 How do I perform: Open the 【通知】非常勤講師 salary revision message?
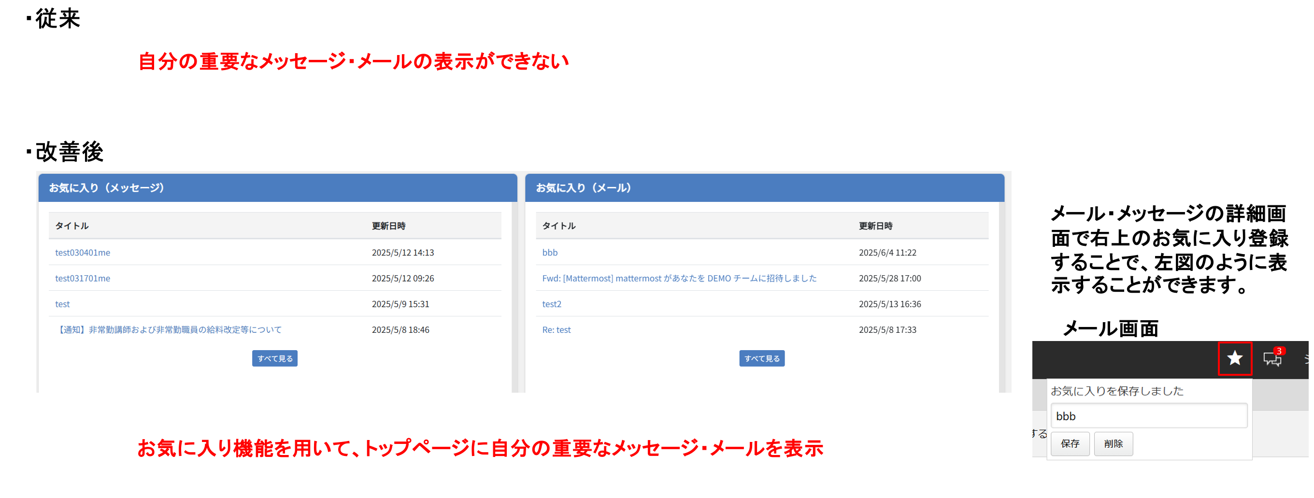click(168, 329)
